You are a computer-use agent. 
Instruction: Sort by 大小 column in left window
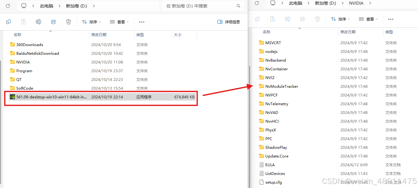(178, 35)
